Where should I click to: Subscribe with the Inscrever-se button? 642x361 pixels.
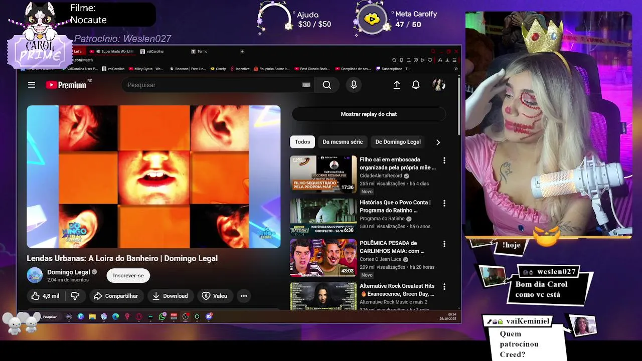(x=128, y=275)
